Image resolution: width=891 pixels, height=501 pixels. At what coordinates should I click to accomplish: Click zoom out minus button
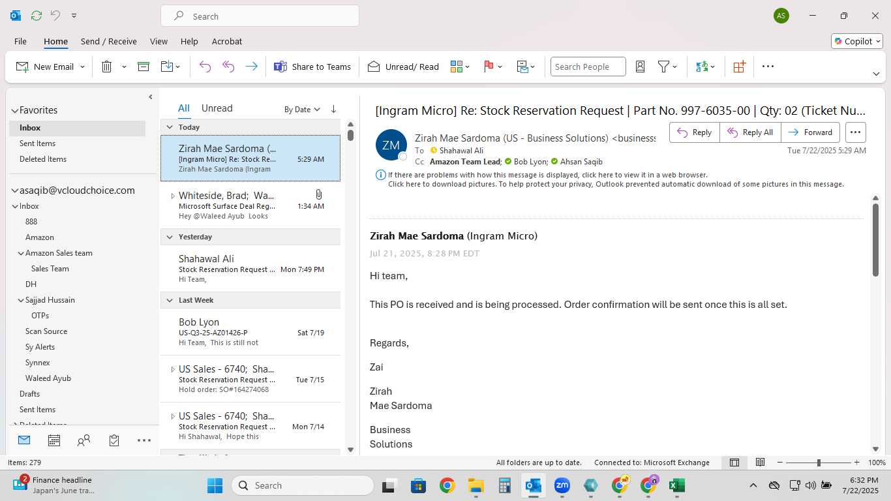point(780,463)
